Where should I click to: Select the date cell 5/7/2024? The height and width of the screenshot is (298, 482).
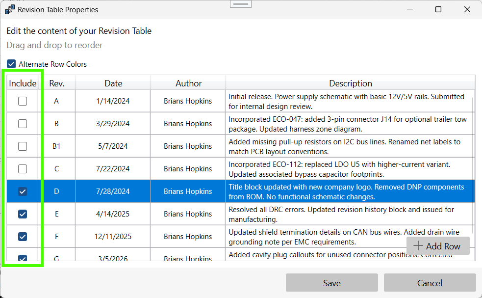[x=113, y=146]
